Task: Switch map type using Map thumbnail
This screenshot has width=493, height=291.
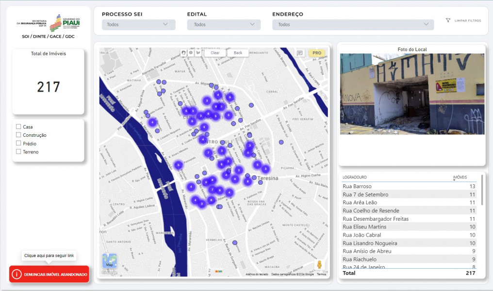Action: (110, 261)
